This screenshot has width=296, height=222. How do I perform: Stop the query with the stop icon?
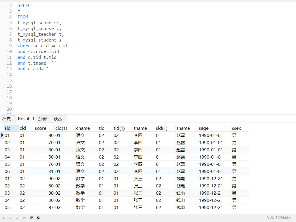(x=38, y=218)
